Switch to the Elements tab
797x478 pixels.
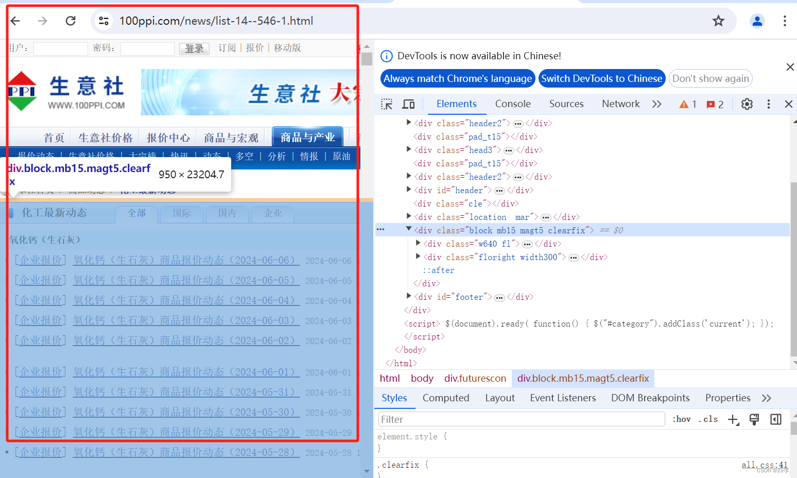tap(457, 104)
